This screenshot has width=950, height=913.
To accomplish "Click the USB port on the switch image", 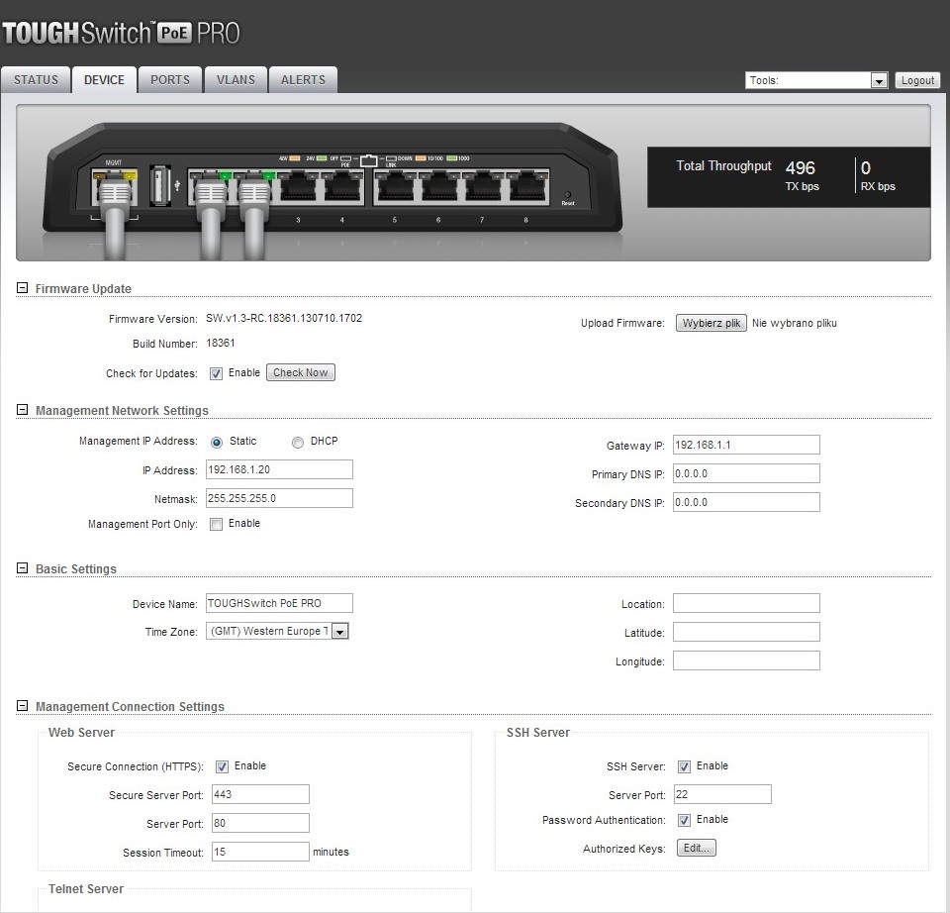I will click(159, 185).
